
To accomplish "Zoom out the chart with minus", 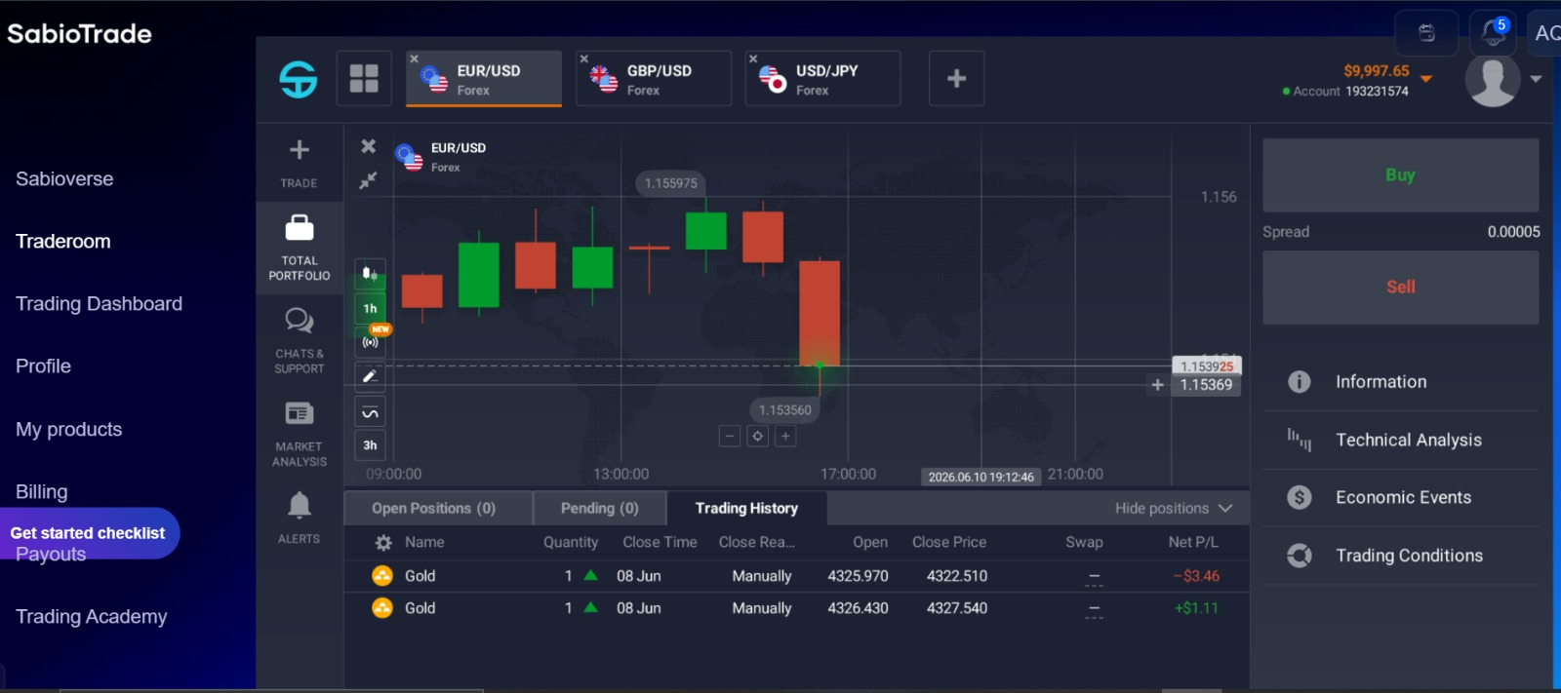I will click(x=730, y=436).
